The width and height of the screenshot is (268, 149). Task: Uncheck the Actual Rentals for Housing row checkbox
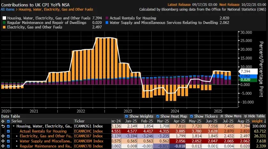click(8, 131)
